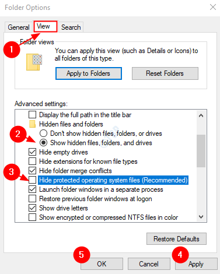Viewport: 220px width, 274px height.
Task: Check Restore previous folder windows at logon
Action: [32, 199]
